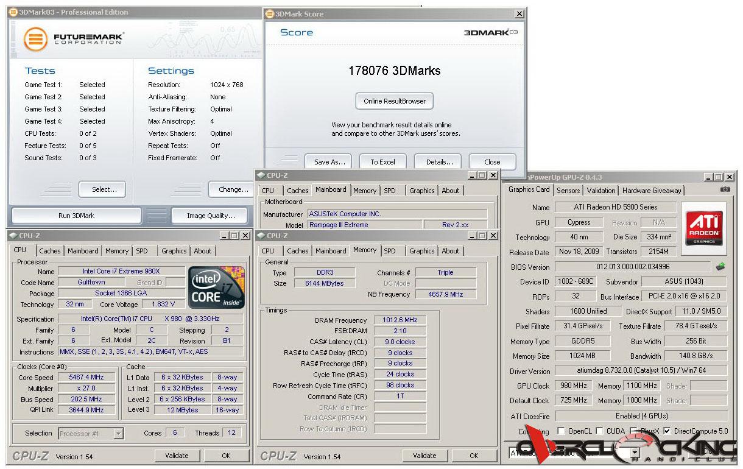The height and width of the screenshot is (469, 743).
Task: Toggle the PhysX checkbox
Action: pos(633,431)
